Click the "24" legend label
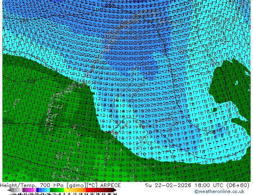Viewport: 253px width, 195px height. [x=86, y=194]
